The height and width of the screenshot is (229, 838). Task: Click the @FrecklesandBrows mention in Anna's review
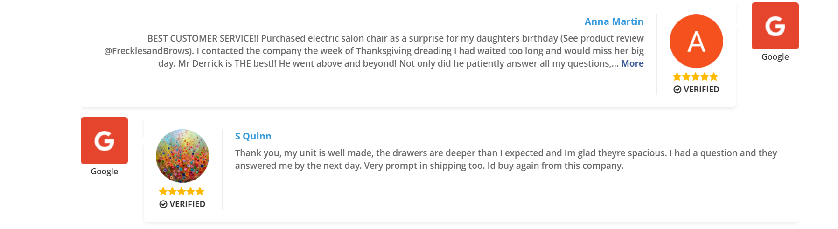[148, 51]
